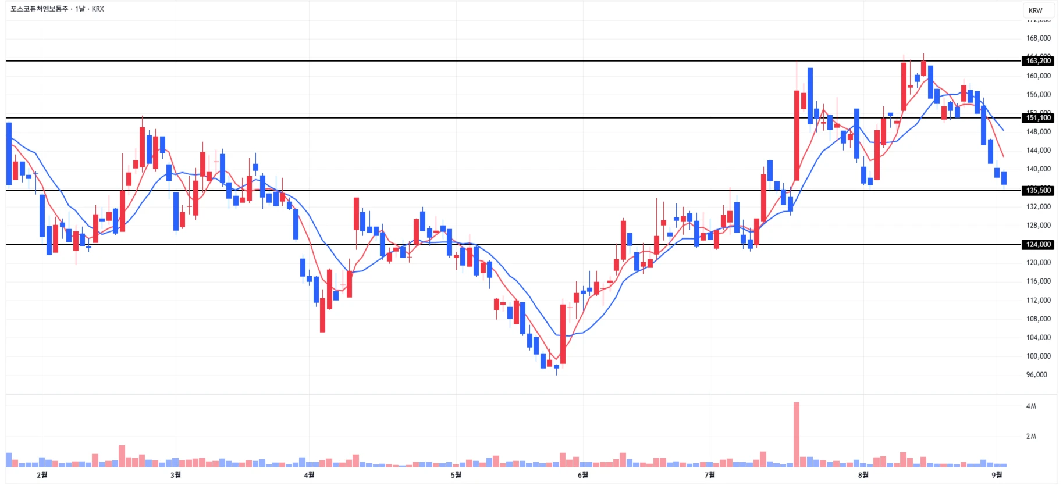Click the 168,000 price axis label
1063x486 pixels.
pyautogui.click(x=1038, y=38)
